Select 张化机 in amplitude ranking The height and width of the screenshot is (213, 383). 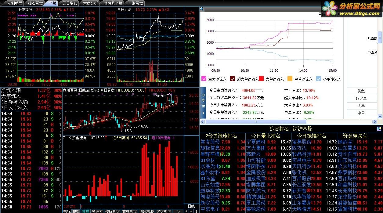pos(299,172)
